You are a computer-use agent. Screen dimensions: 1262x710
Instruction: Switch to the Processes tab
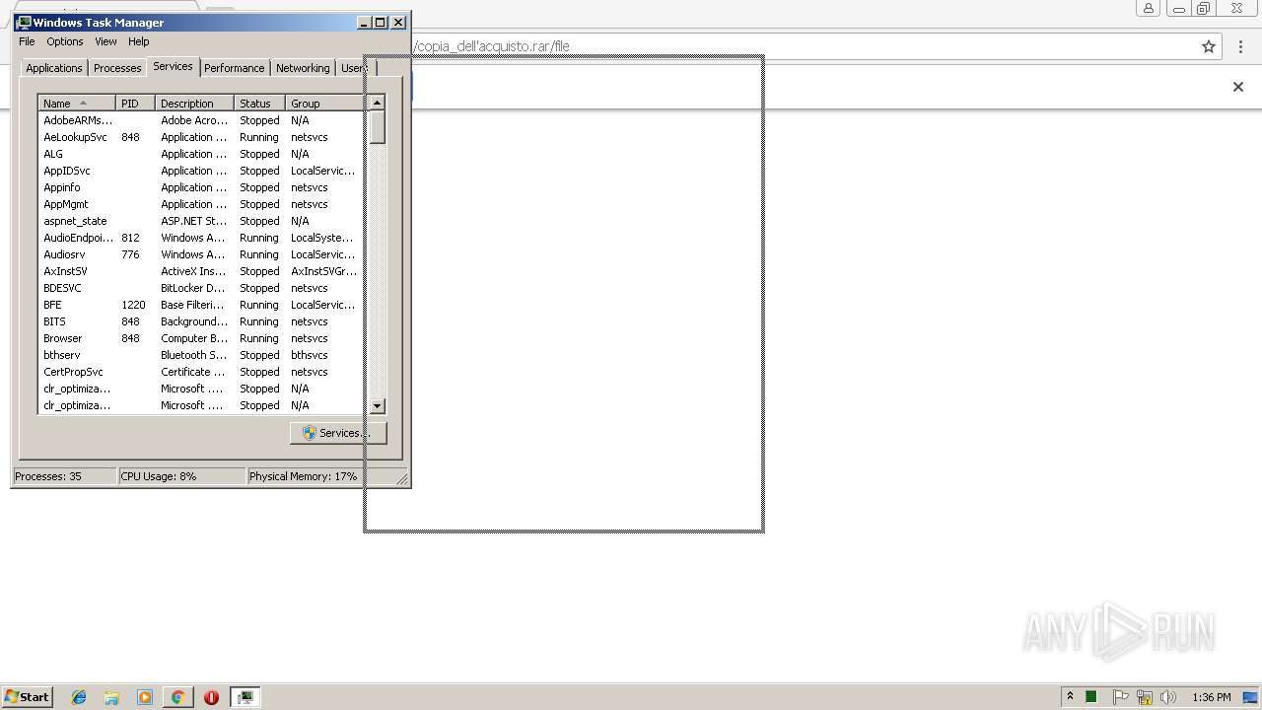pyautogui.click(x=117, y=68)
